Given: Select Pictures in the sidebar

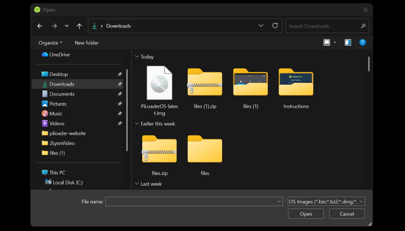Looking at the screenshot, I should tap(78, 103).
